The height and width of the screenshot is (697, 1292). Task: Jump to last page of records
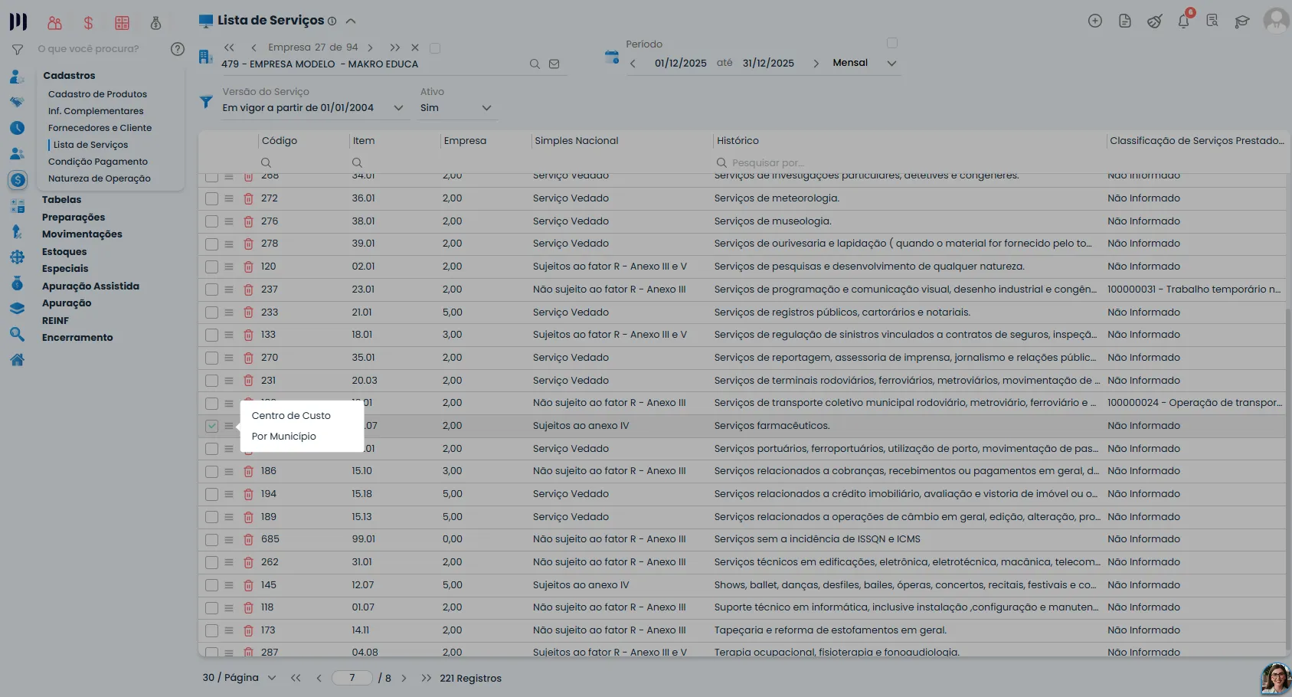click(x=427, y=678)
